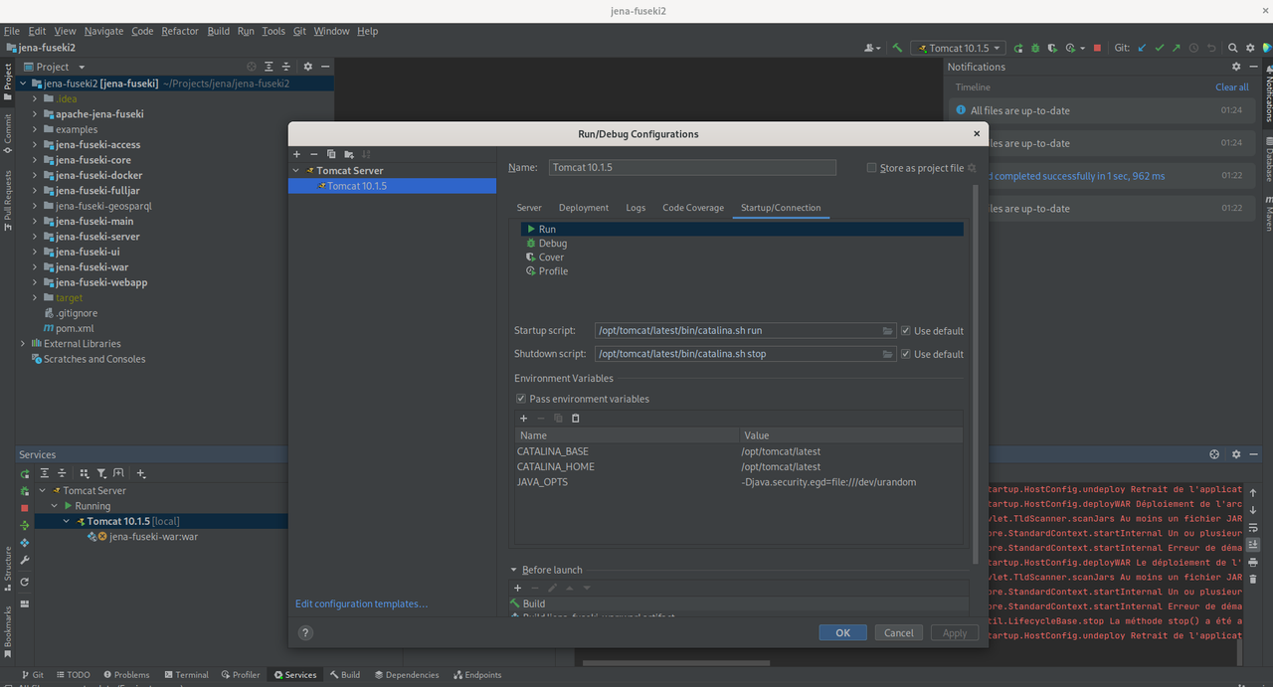Switch to the Logs tab
The height and width of the screenshot is (687, 1273).
pyautogui.click(x=636, y=208)
